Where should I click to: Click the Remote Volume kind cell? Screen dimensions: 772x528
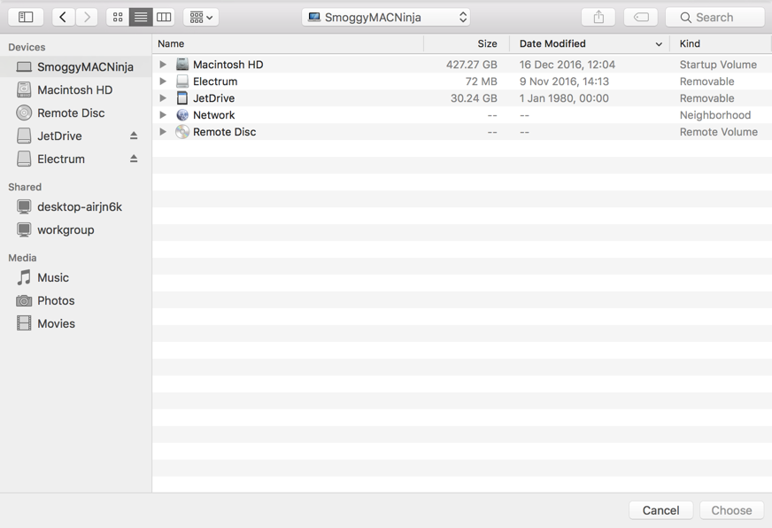pos(718,131)
